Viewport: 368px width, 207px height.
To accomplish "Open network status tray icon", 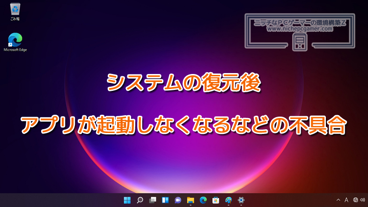I will 355,200.
